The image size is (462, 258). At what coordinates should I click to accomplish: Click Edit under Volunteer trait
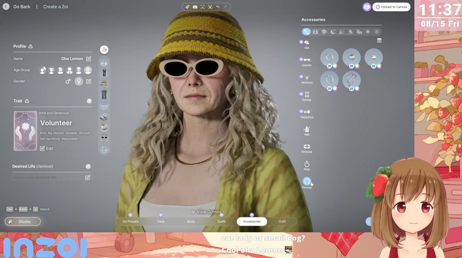point(46,148)
